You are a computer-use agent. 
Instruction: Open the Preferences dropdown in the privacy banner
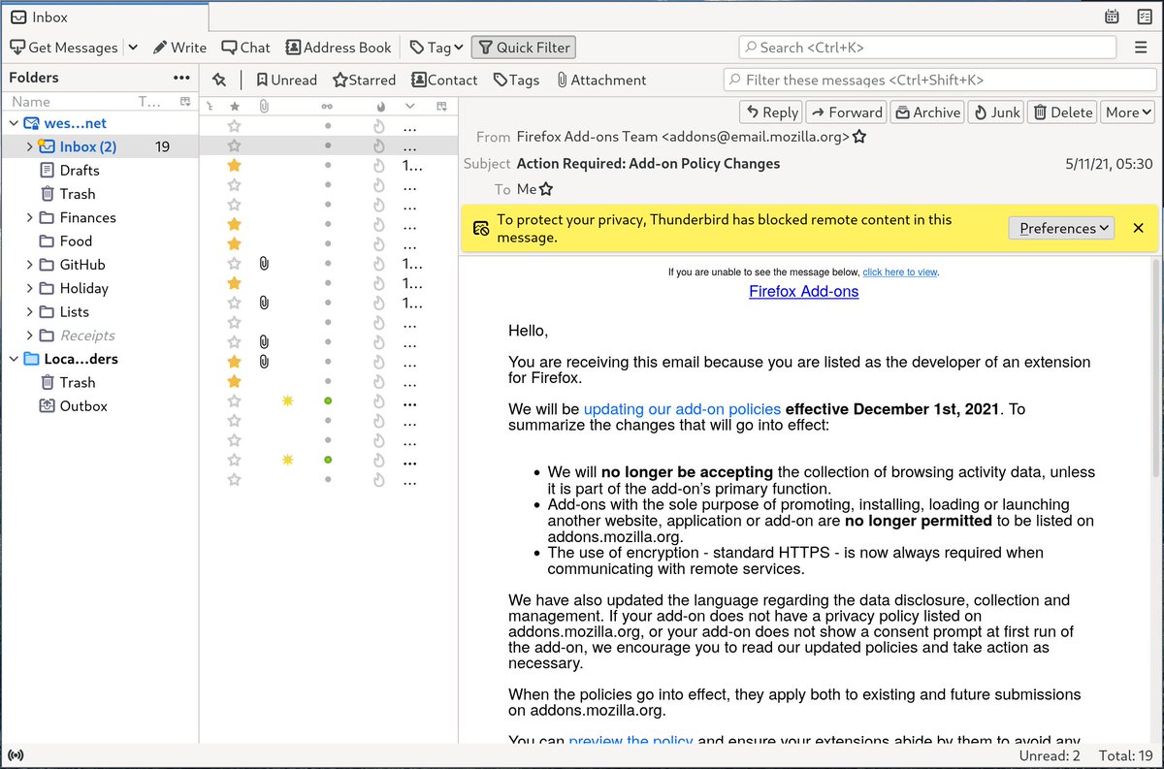click(x=1061, y=228)
